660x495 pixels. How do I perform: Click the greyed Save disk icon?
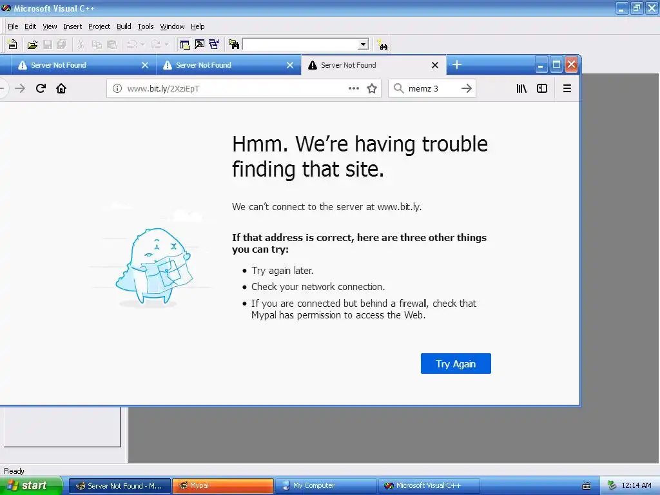click(48, 44)
